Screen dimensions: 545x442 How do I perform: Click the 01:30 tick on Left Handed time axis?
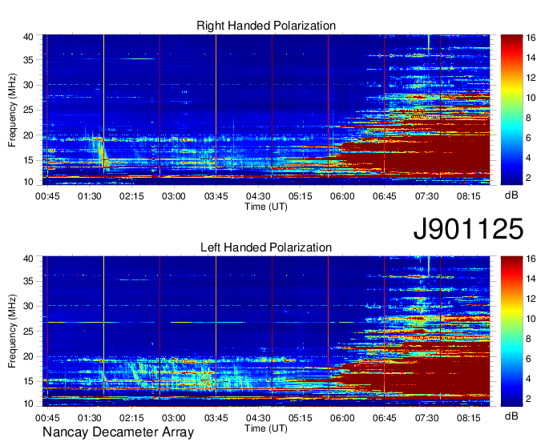tap(90, 418)
